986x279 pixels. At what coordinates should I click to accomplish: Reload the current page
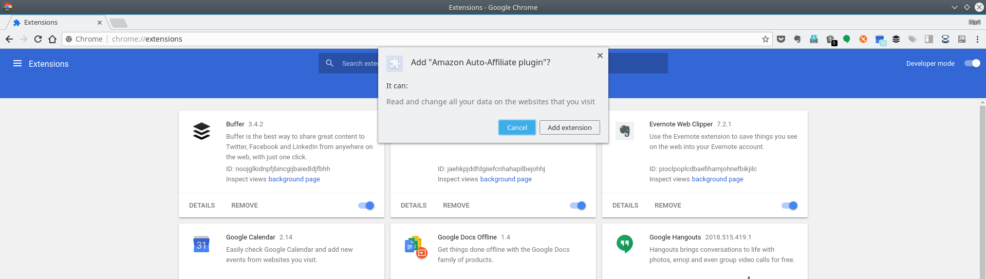(38, 39)
